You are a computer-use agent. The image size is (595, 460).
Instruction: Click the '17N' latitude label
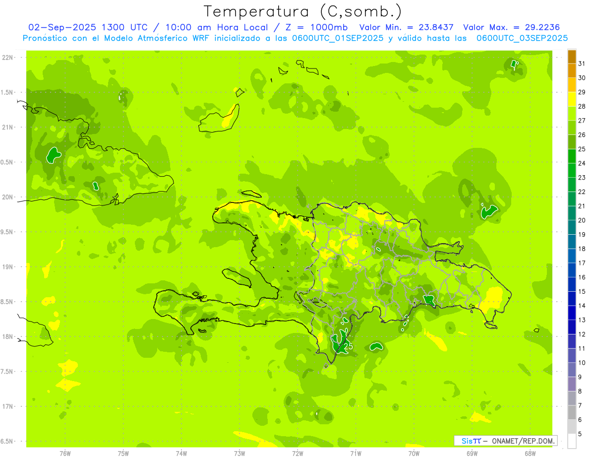[7, 406]
